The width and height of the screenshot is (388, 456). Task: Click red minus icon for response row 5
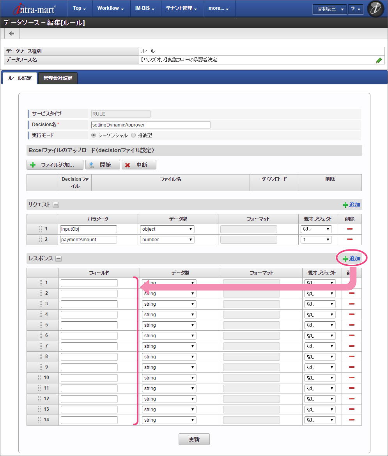click(x=351, y=325)
